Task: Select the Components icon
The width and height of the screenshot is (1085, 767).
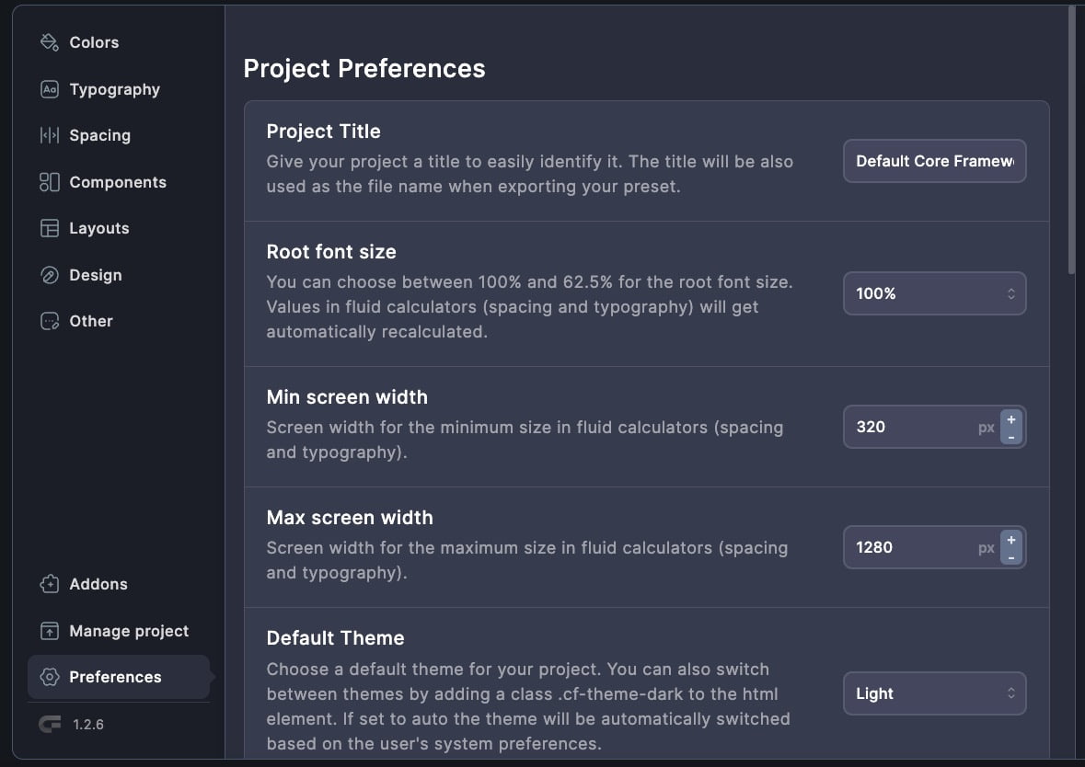Action: tap(49, 181)
